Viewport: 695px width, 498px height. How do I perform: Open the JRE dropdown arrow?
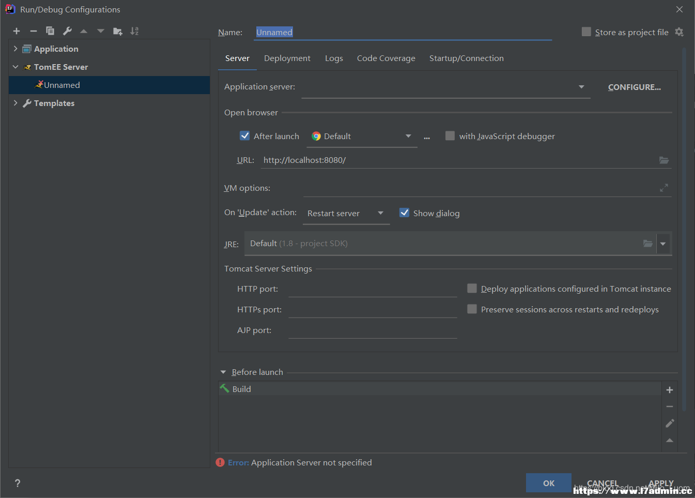click(x=663, y=244)
